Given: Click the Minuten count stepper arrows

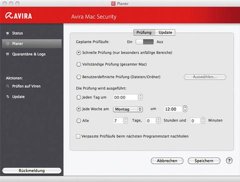Looking at the screenshot, I should [x=203, y=120].
